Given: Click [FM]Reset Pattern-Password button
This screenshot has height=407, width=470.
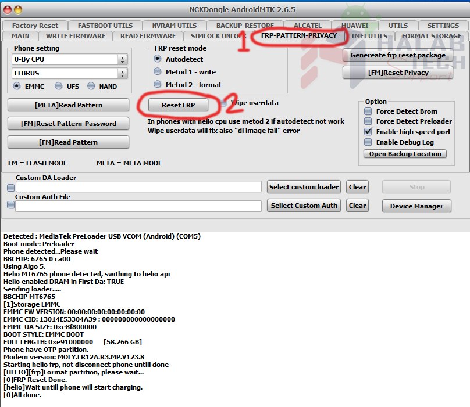Looking at the screenshot, I should pyautogui.click(x=68, y=124).
